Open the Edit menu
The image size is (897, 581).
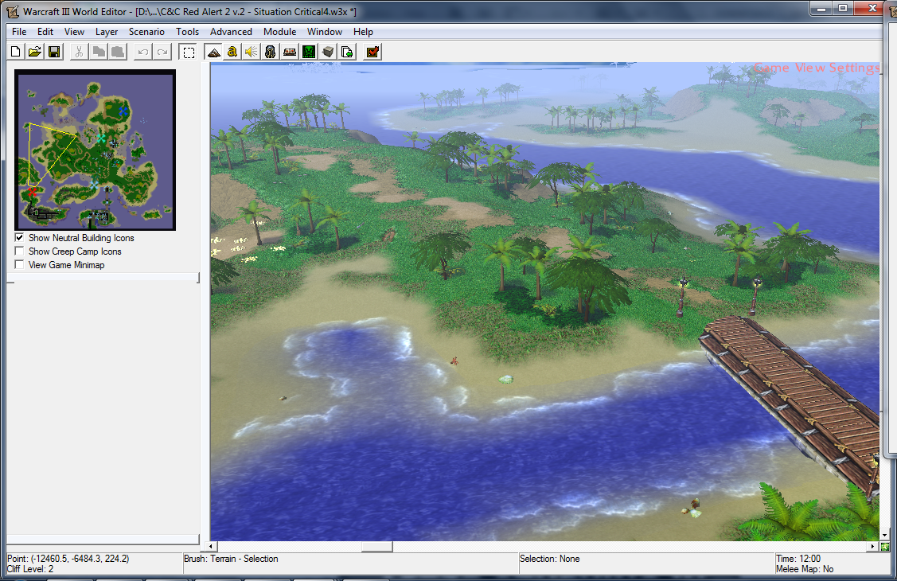45,32
